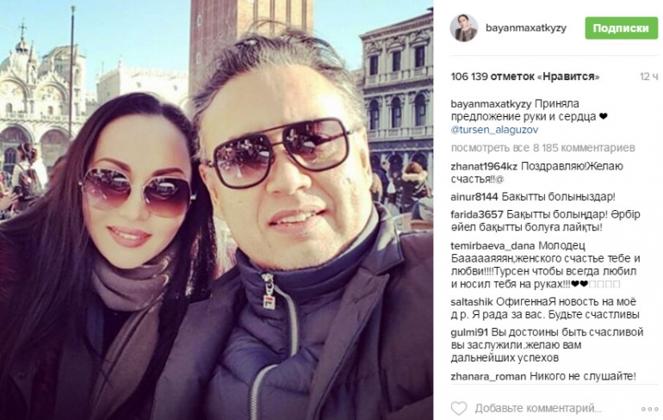Expand view all 8 185 комментариев

point(543,148)
